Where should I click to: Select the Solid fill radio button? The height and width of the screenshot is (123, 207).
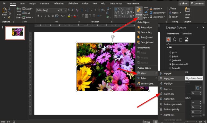coord(171,56)
